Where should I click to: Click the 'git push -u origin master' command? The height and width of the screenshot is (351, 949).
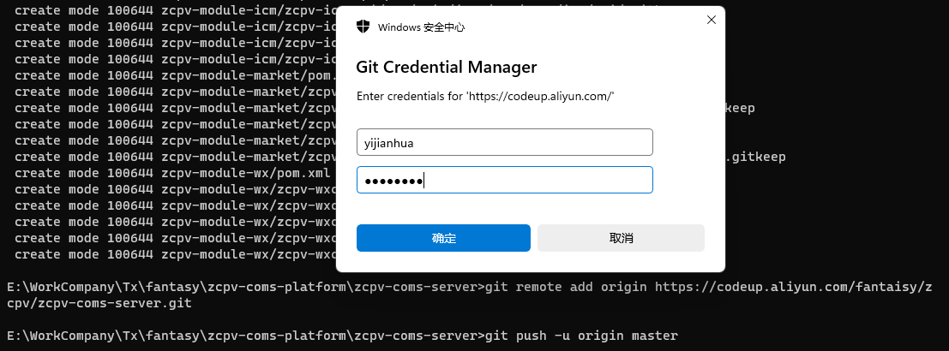click(581, 336)
